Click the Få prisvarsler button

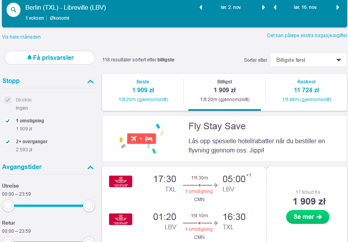50,58
